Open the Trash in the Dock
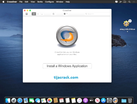137x104 pixels. [130, 100]
